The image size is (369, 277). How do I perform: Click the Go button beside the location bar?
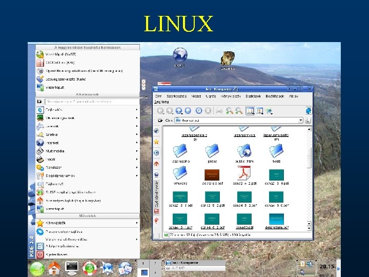coord(308,121)
